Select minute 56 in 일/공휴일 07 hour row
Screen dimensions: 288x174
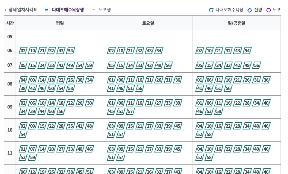tap(257, 65)
